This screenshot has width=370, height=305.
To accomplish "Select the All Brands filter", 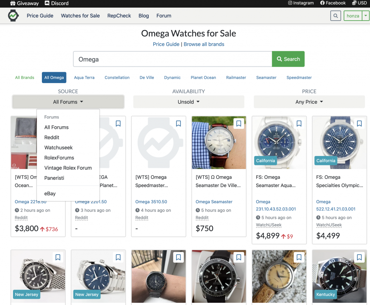I will [x=25, y=78].
